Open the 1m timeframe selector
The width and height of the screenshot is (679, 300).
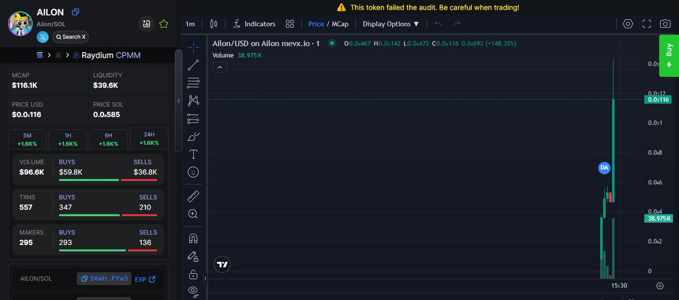[x=190, y=24]
